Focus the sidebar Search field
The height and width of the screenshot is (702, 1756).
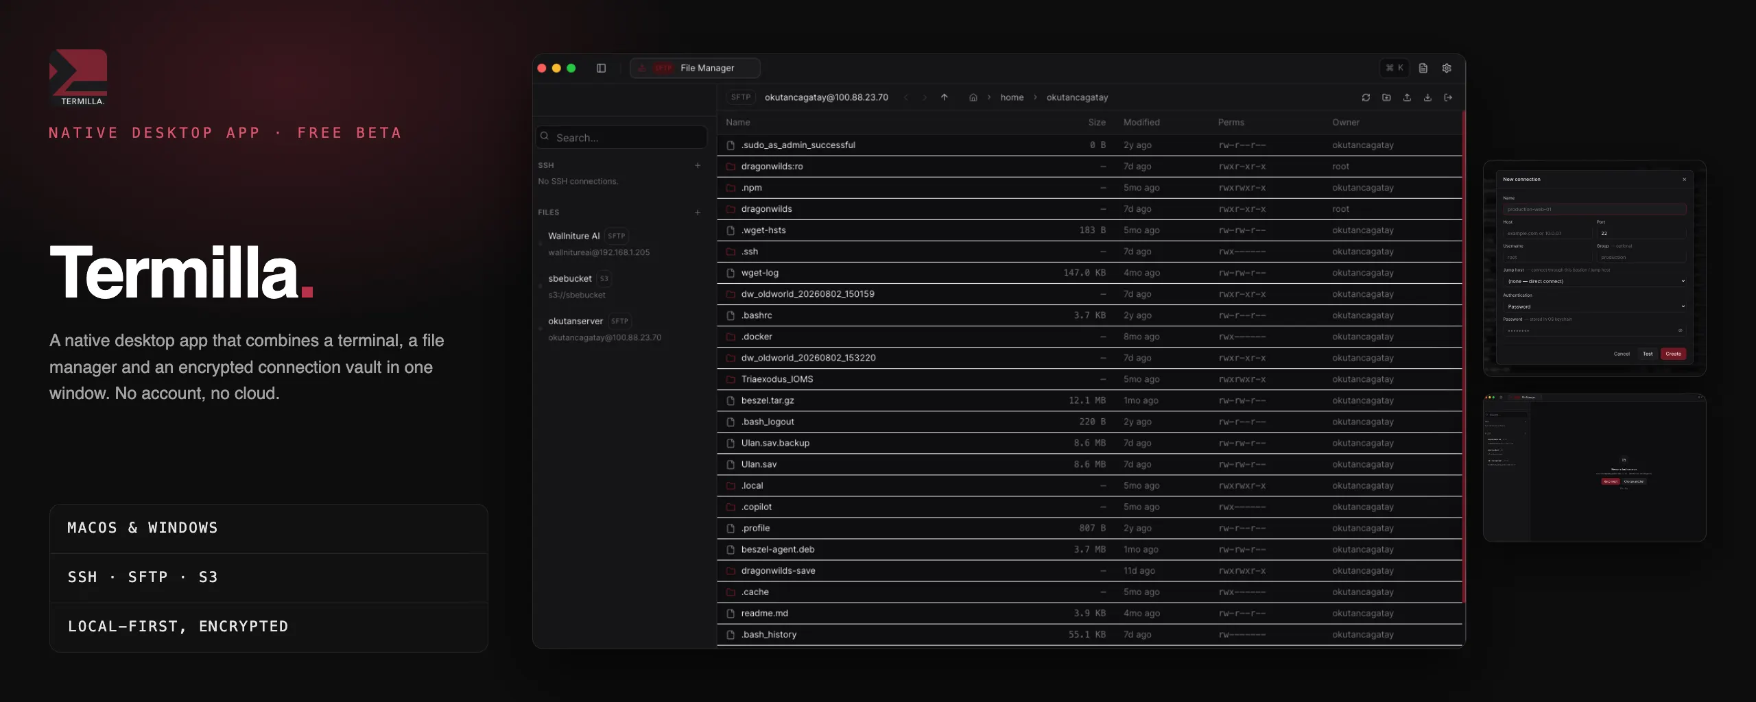pos(621,137)
